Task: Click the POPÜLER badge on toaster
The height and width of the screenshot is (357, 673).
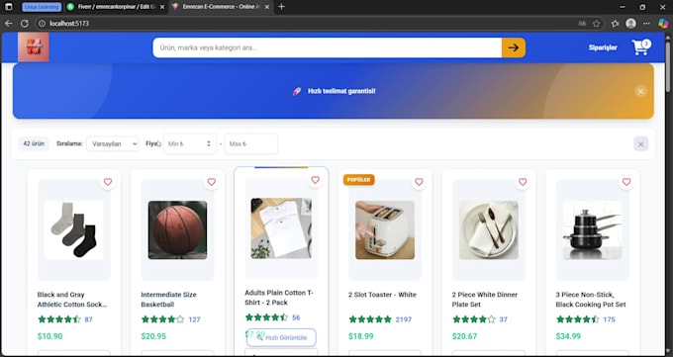Action: tap(359, 180)
